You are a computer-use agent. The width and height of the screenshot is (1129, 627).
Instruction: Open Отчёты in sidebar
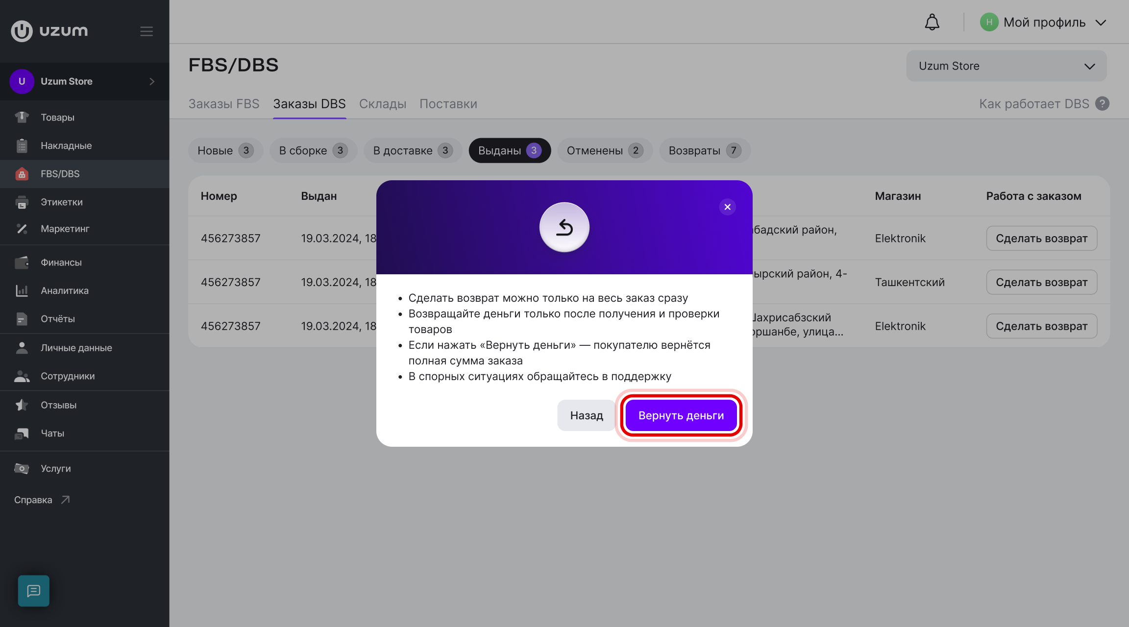coord(84,319)
